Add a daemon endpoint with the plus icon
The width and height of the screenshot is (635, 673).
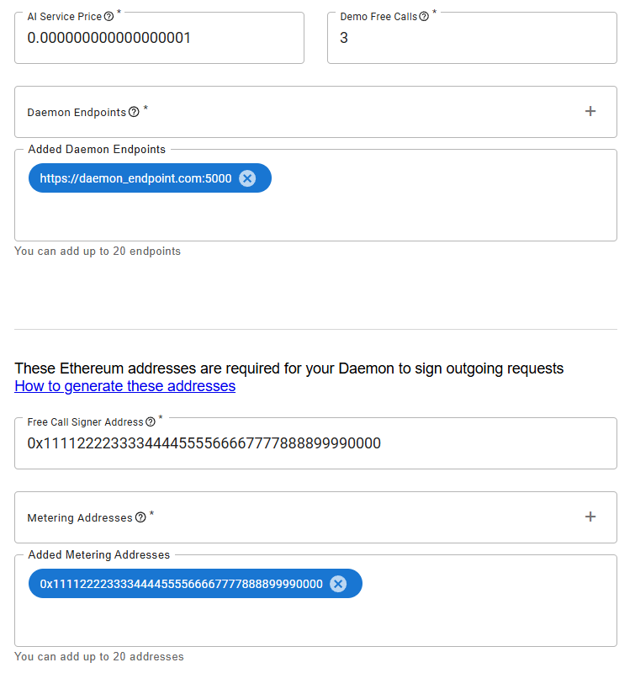(590, 111)
